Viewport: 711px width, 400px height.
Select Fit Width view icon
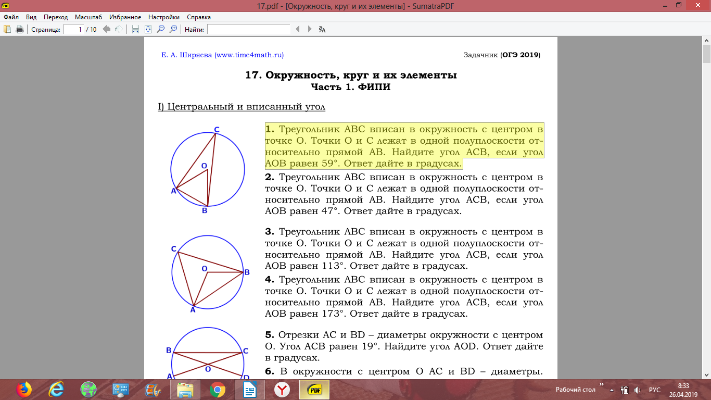coord(136,29)
